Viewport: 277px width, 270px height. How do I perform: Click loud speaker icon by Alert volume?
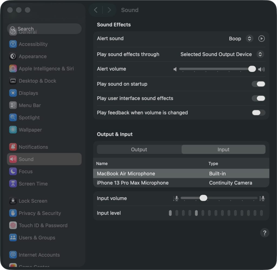click(261, 69)
